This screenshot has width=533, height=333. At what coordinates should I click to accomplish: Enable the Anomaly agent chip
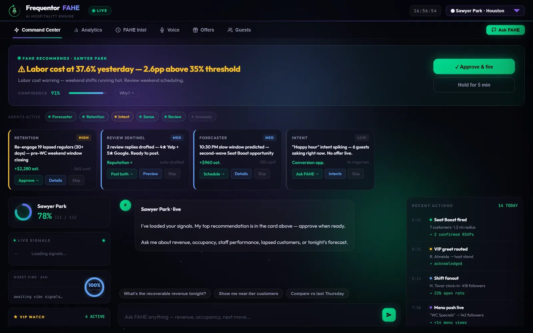coord(202,117)
